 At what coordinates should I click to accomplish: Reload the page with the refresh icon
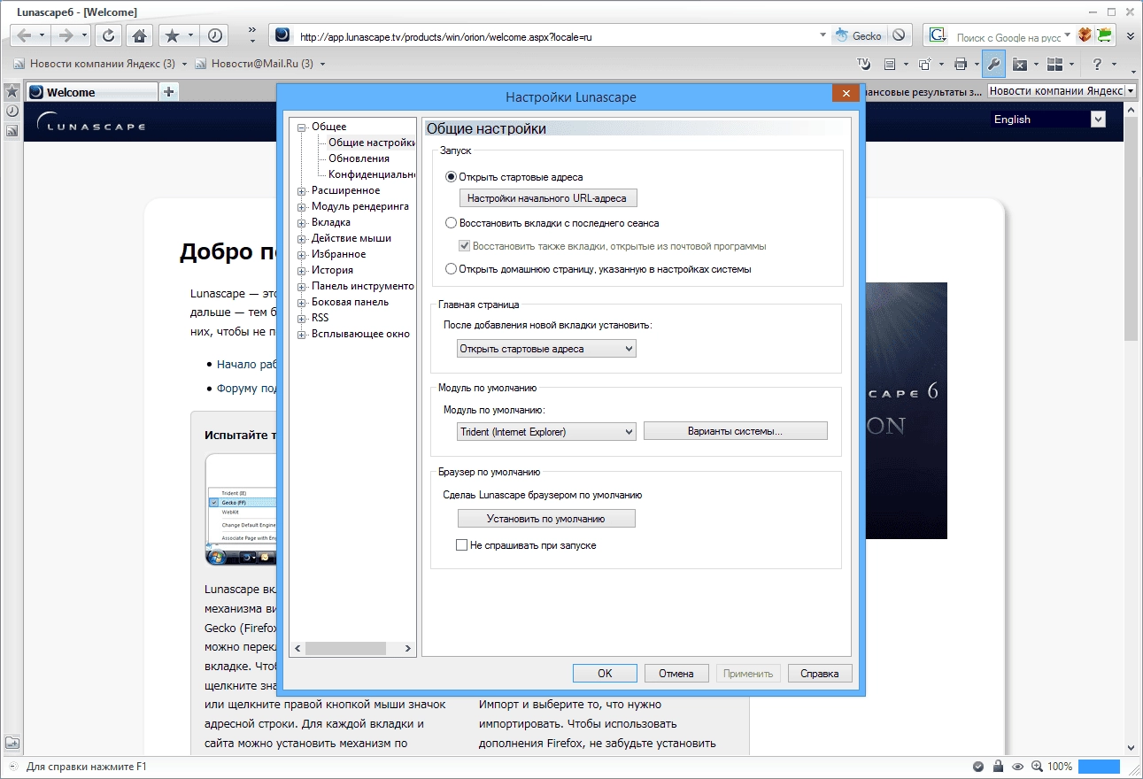tap(108, 35)
